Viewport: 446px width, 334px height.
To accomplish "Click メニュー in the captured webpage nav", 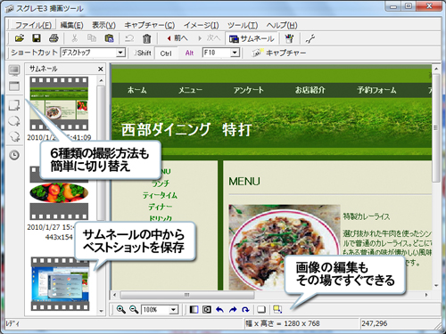I will [x=190, y=90].
